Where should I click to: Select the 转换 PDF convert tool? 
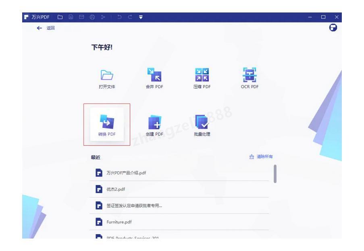107,125
